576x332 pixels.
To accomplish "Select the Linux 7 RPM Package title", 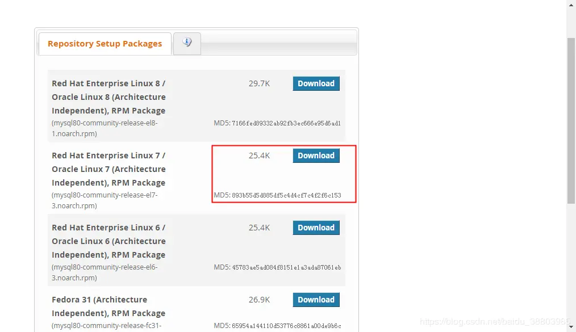I will point(108,169).
